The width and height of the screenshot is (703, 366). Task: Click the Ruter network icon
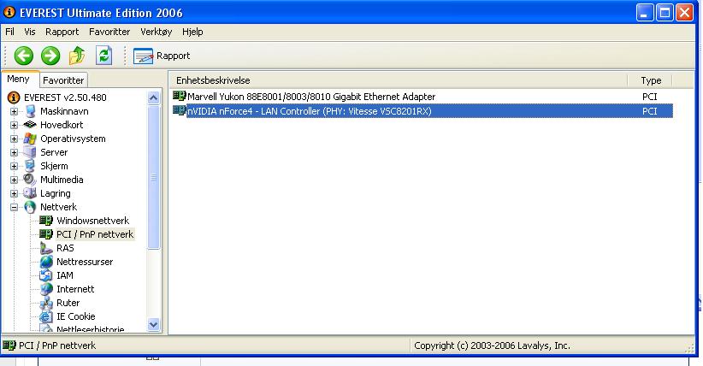point(46,303)
